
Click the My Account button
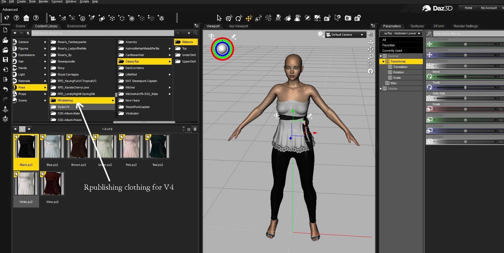click(x=489, y=8)
